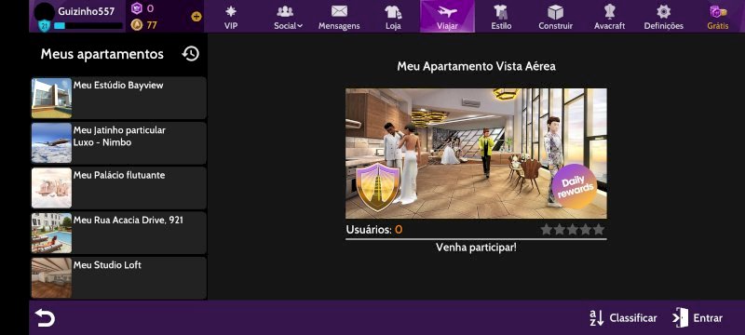
Task: Select Meu Studio Loft apartment
Action: pyautogui.click(x=119, y=278)
